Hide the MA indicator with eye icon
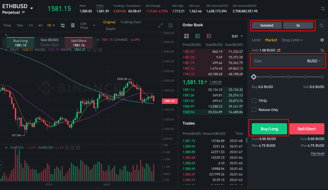Screen dimensions: 328x190 [x=89, y=50]
